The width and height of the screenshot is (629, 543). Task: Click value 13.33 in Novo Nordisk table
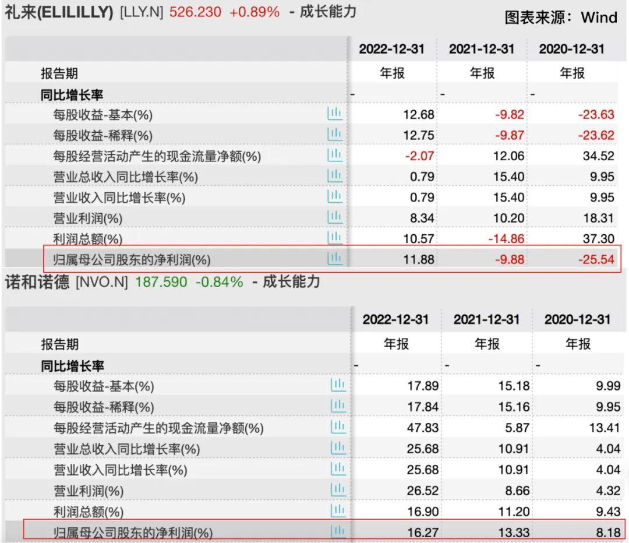coord(514,532)
